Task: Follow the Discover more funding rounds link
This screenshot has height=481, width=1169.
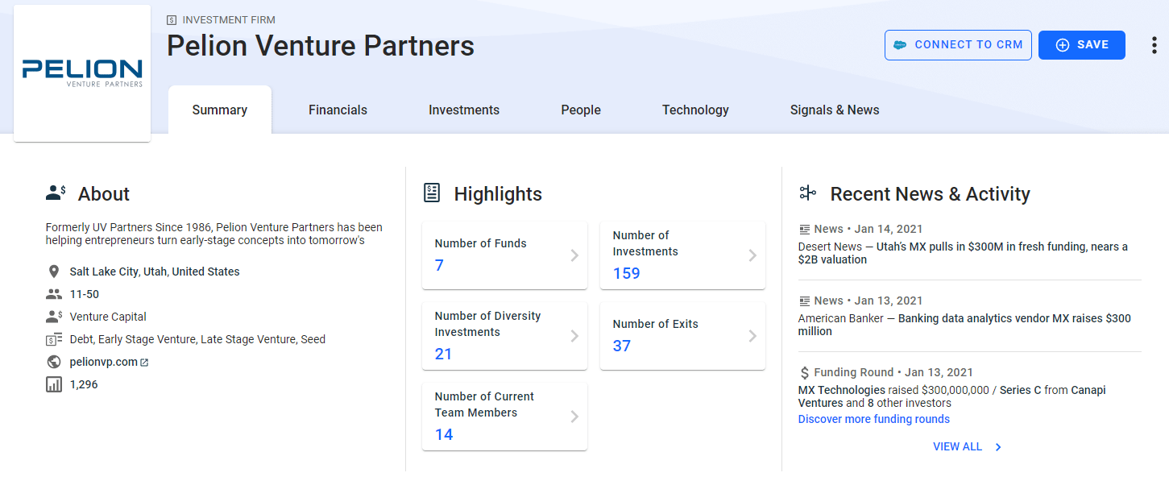Action: [x=873, y=419]
